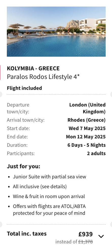
Task: Click the ATOL/ABTA protected offers item
Action: click(49, 210)
